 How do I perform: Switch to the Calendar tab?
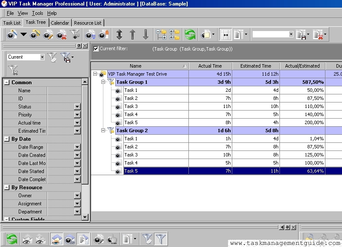click(60, 23)
